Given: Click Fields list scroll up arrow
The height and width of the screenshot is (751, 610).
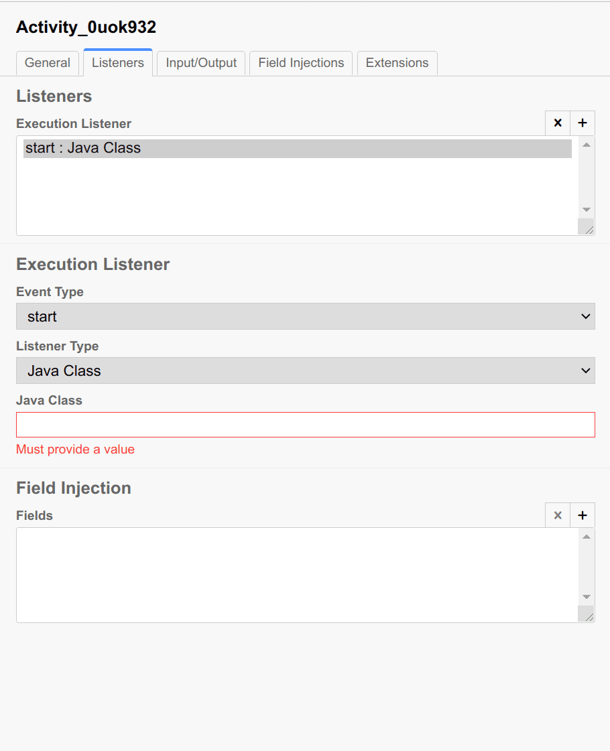Looking at the screenshot, I should point(587,537).
